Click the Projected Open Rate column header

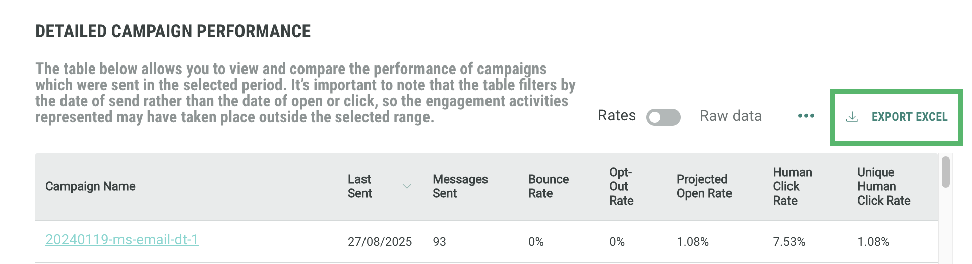704,186
